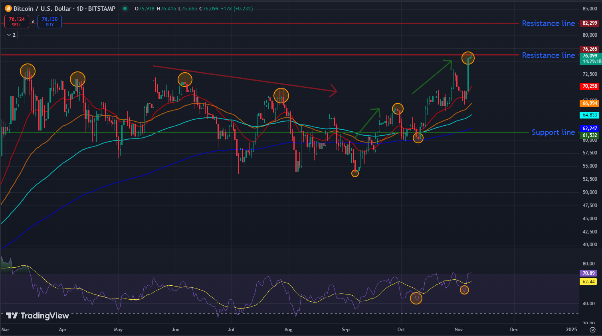Click the cyan 64,833 price axis tag

coord(590,115)
